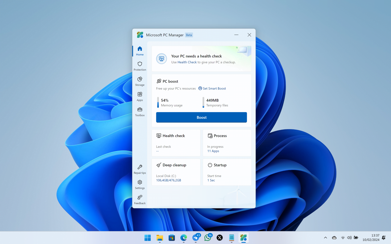This screenshot has width=391, height=244.
Task: Click the Startup power icon
Action: pos(210,165)
